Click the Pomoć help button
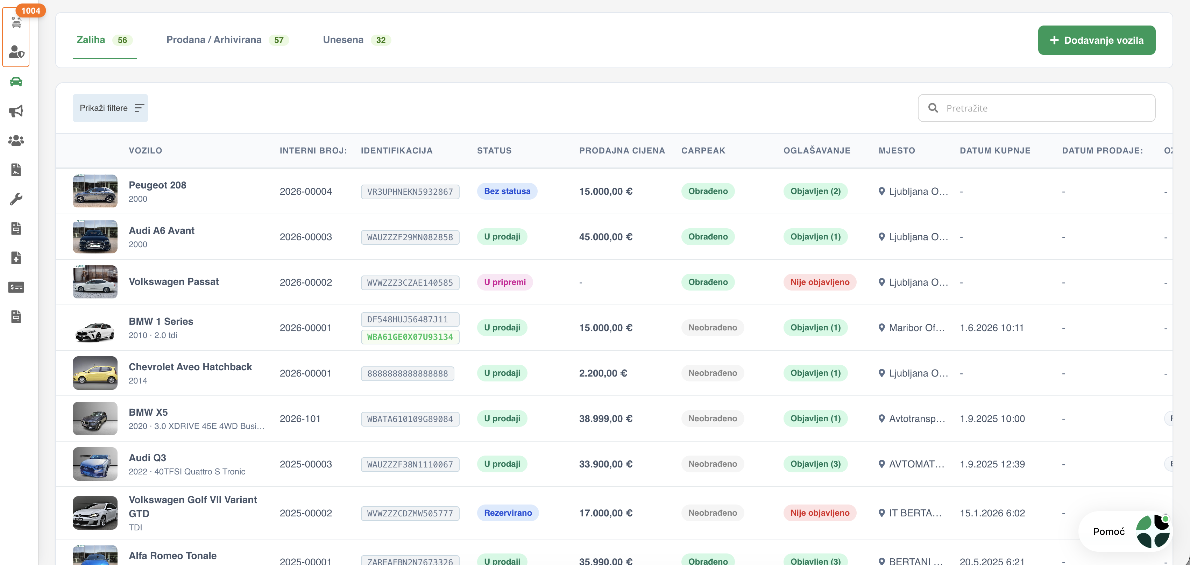The width and height of the screenshot is (1190, 565). tap(1125, 531)
